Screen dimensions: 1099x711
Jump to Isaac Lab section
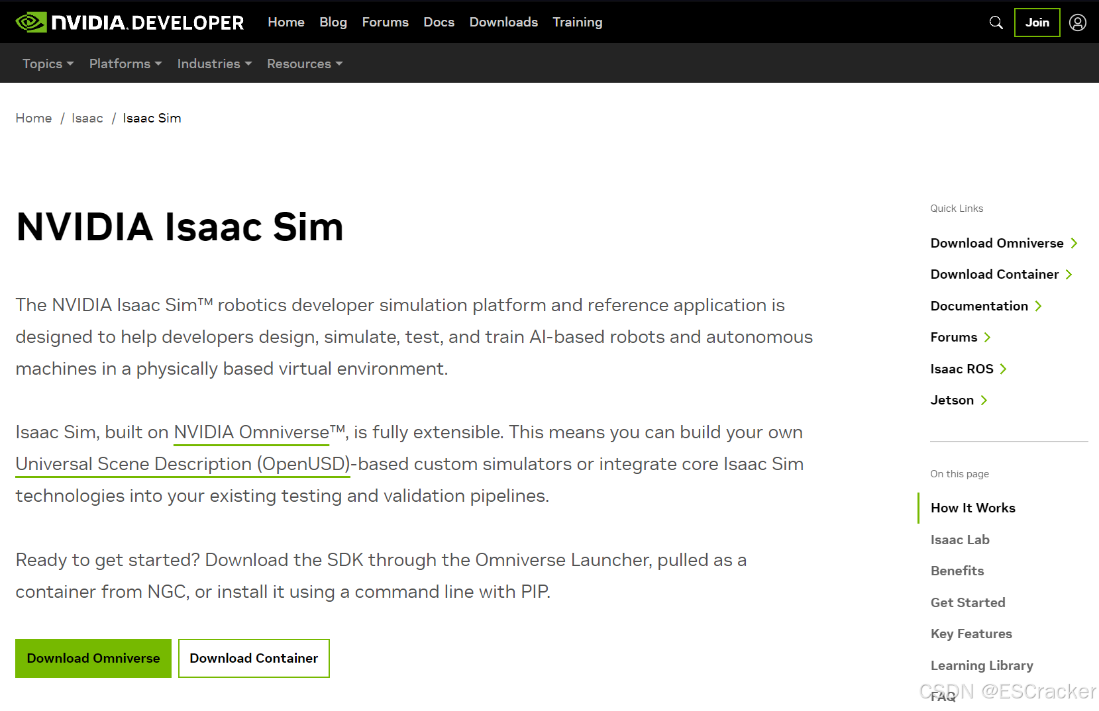click(x=960, y=540)
